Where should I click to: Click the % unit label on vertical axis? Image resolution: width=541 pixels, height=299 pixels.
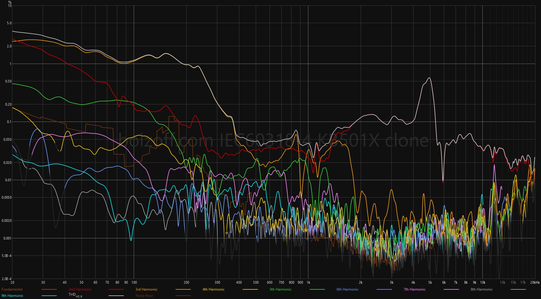(10, 2)
